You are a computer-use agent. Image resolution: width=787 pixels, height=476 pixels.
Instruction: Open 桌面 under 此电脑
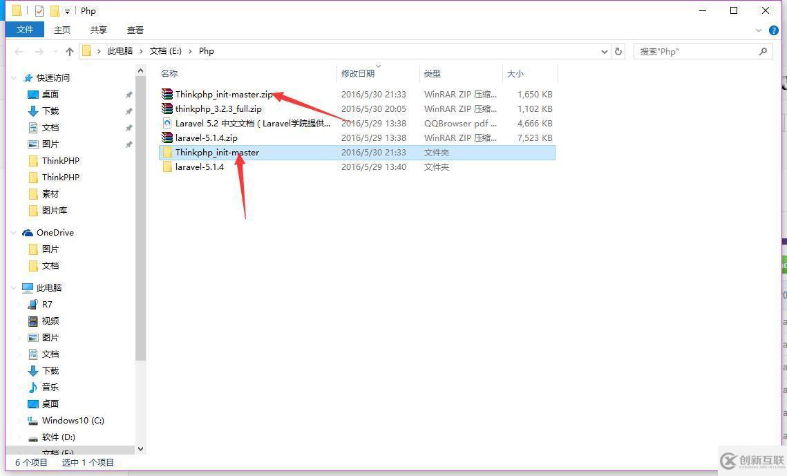(x=50, y=403)
